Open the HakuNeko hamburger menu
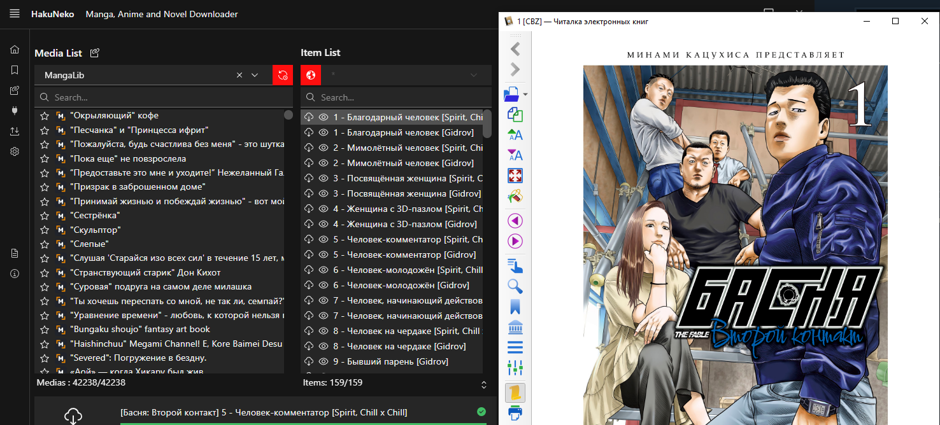 click(x=15, y=14)
